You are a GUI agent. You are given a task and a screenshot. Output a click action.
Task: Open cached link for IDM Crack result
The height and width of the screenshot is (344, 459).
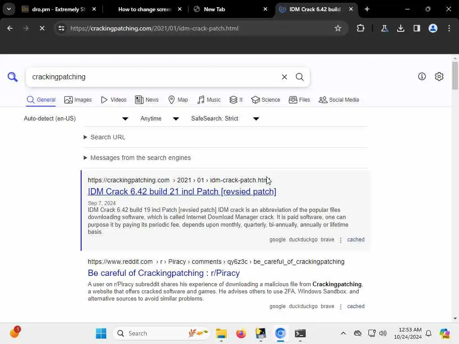pyautogui.click(x=355, y=240)
